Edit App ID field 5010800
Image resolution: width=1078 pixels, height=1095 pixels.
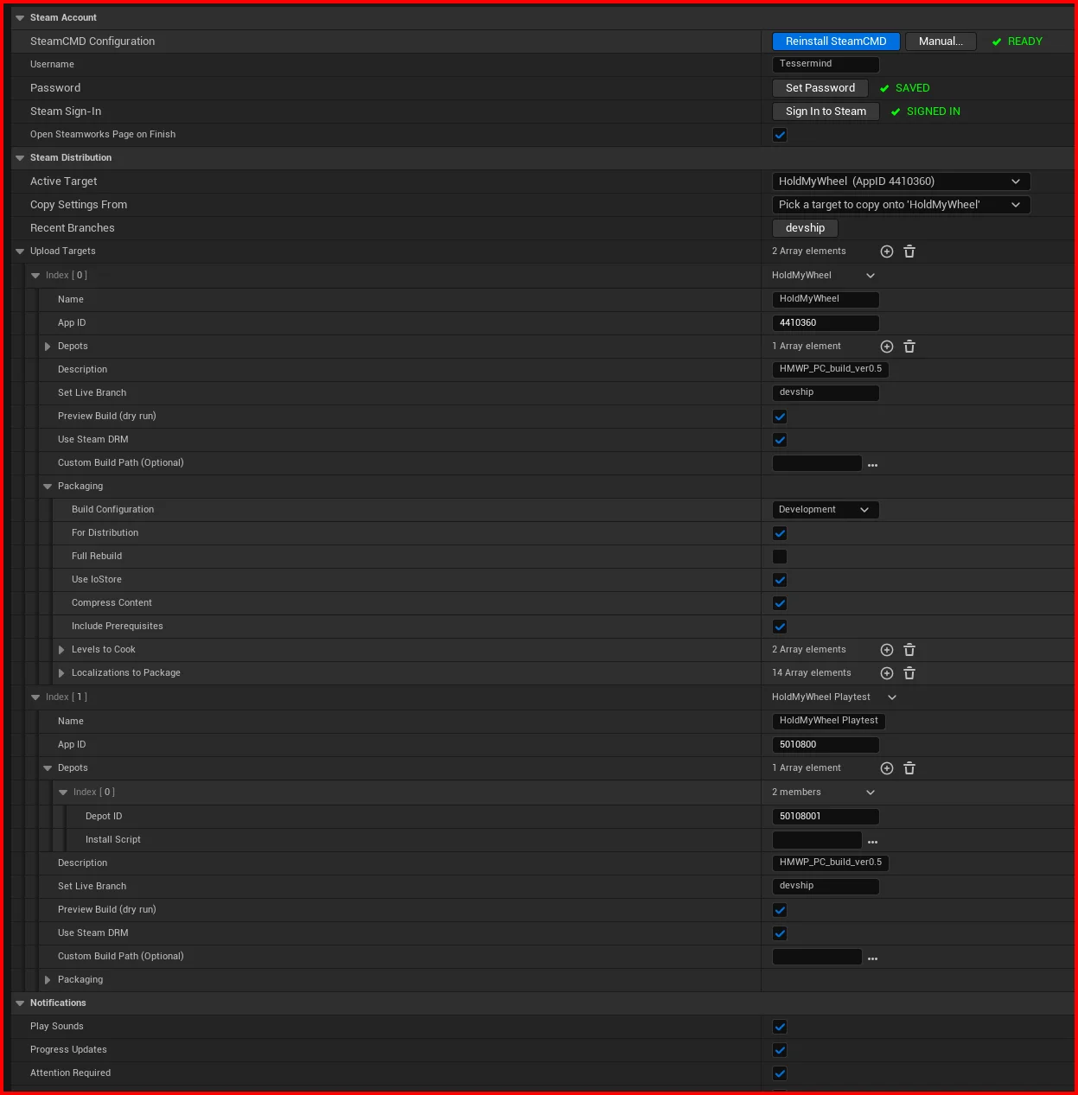click(826, 745)
